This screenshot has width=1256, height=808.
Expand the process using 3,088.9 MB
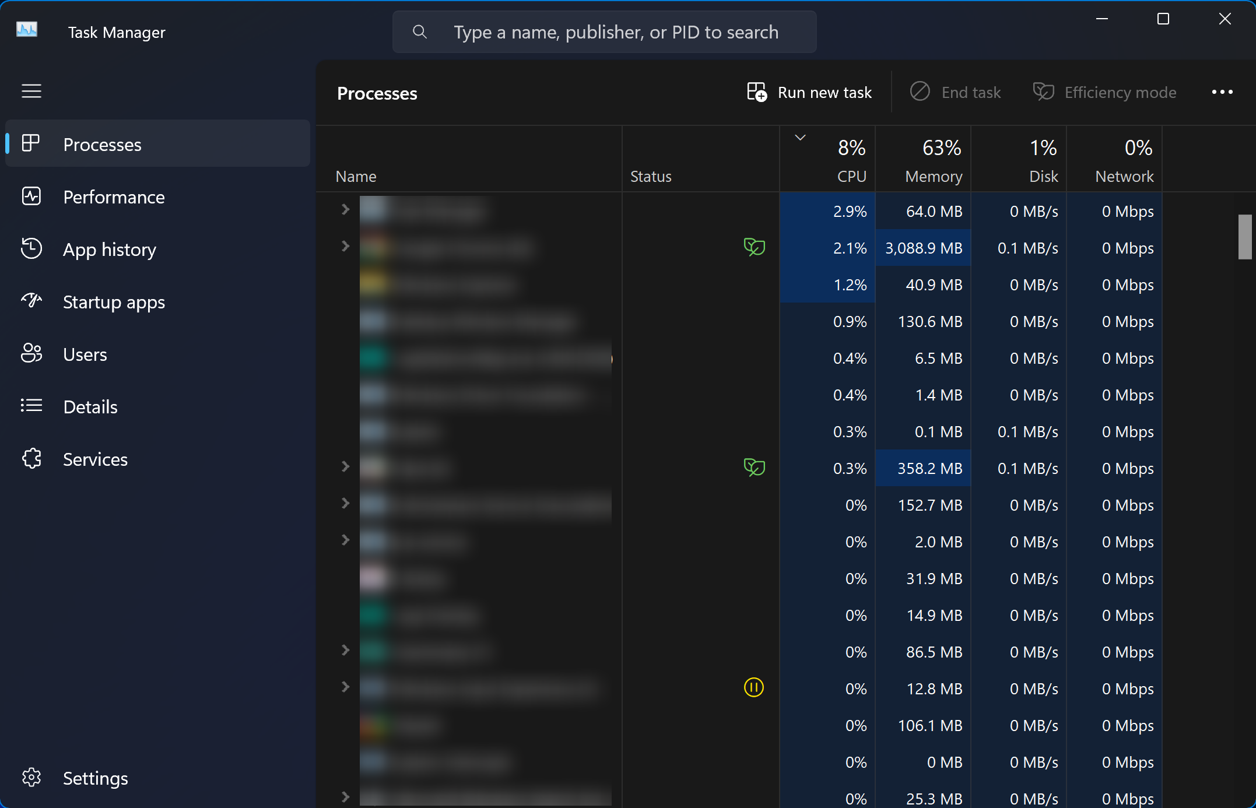coord(345,246)
